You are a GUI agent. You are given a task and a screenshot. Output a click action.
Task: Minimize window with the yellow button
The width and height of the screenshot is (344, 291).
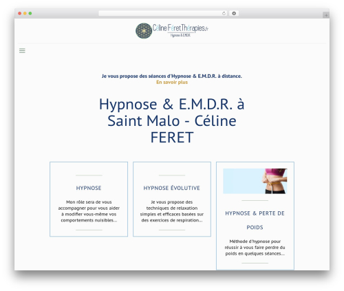point(25,13)
